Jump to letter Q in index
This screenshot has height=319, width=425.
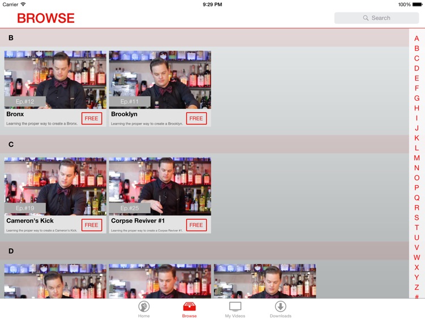pos(416,198)
